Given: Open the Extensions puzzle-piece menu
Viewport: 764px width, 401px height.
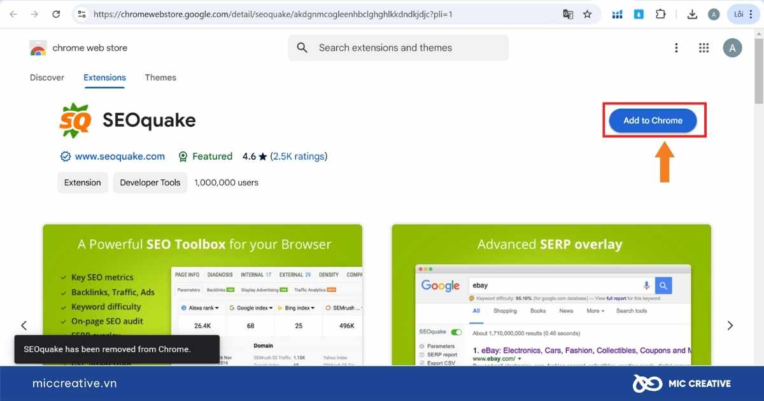Looking at the screenshot, I should (x=660, y=14).
